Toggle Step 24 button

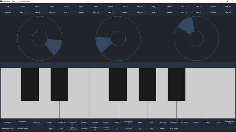(x=110, y=13)
